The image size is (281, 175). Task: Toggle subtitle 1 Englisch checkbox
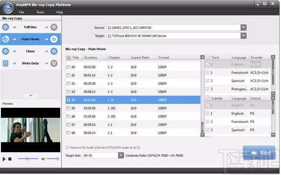(x=207, y=114)
